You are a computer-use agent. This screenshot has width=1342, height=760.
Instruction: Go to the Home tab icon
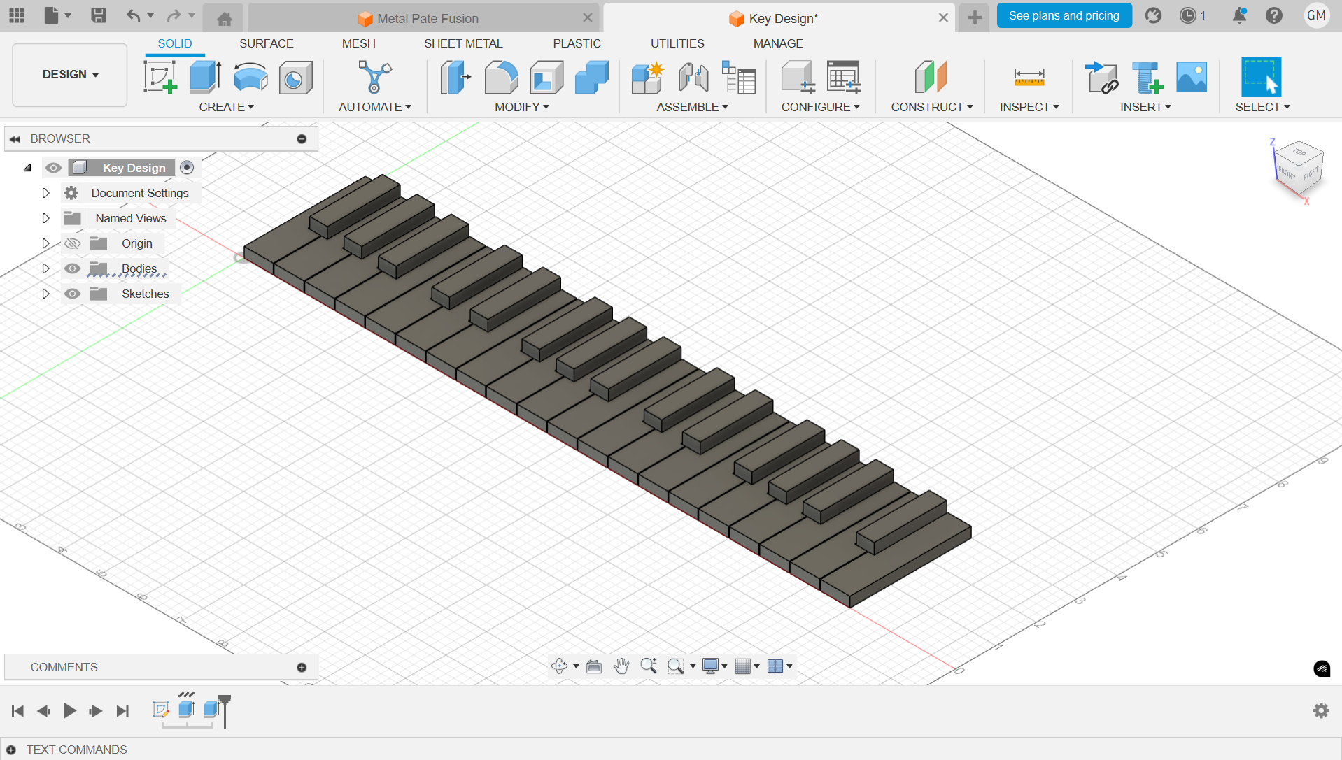pyautogui.click(x=224, y=18)
